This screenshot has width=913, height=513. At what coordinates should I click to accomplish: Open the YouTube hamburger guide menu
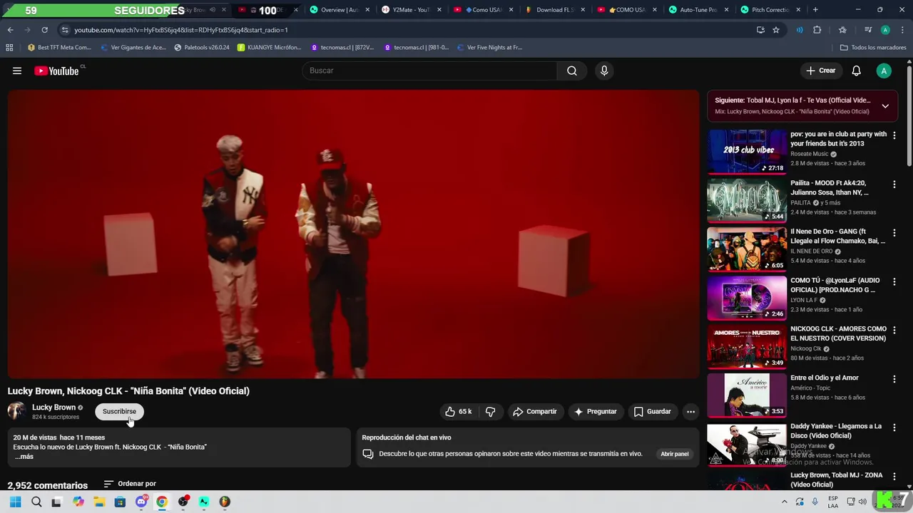(x=17, y=71)
